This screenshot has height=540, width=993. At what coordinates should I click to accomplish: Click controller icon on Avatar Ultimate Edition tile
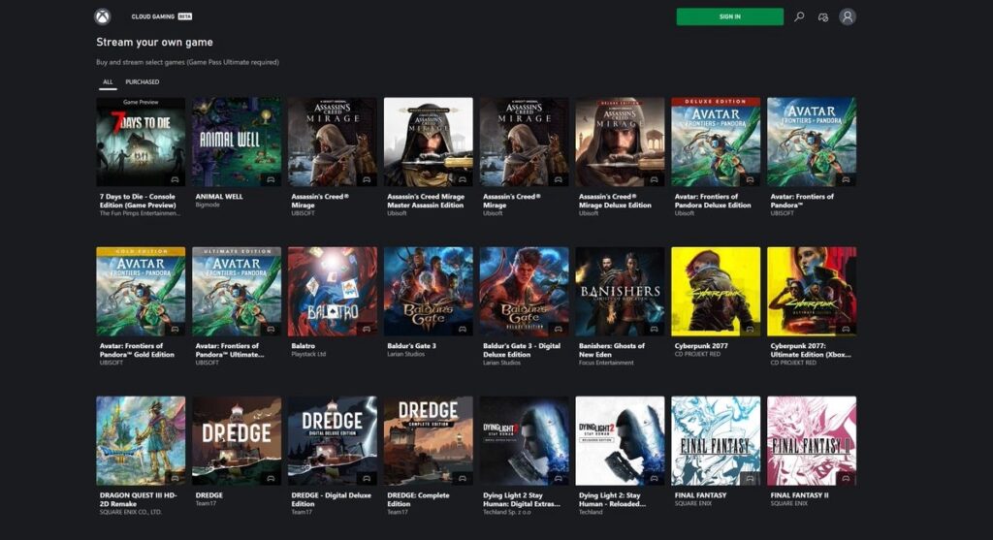[271, 330]
